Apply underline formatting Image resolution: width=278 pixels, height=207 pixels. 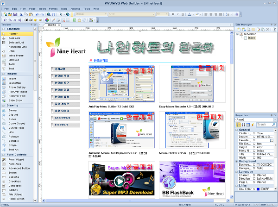(183, 14)
